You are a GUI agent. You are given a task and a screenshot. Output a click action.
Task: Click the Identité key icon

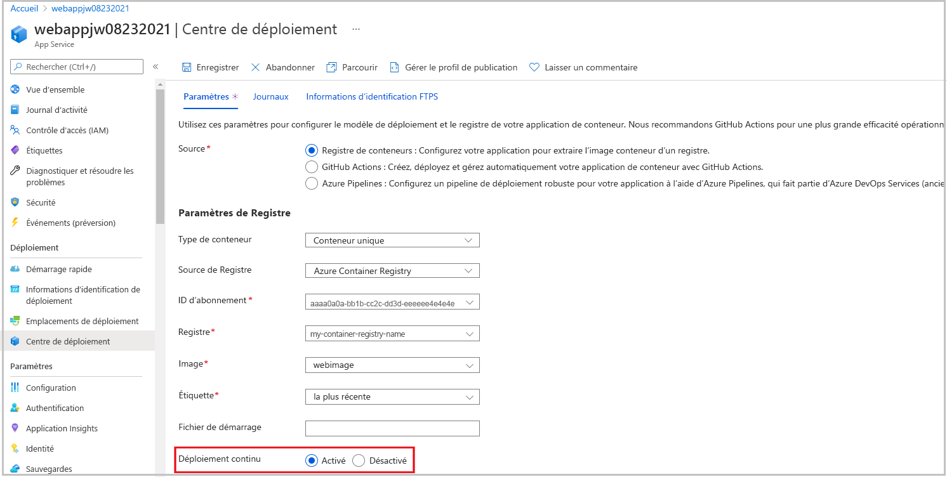click(x=15, y=448)
